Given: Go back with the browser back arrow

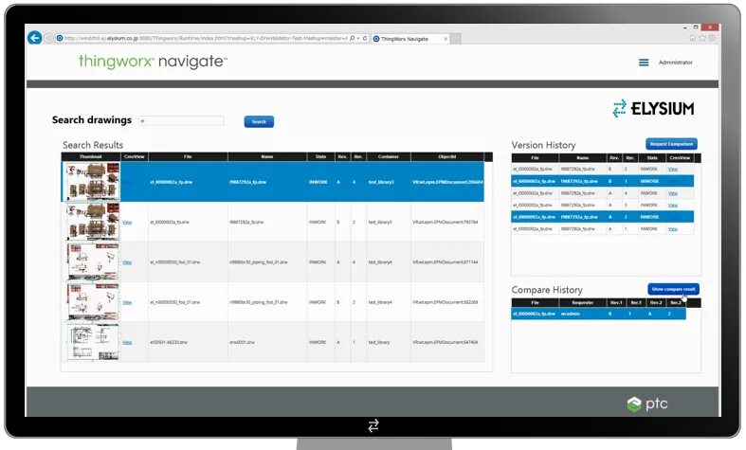Looking at the screenshot, I should click(x=35, y=38).
